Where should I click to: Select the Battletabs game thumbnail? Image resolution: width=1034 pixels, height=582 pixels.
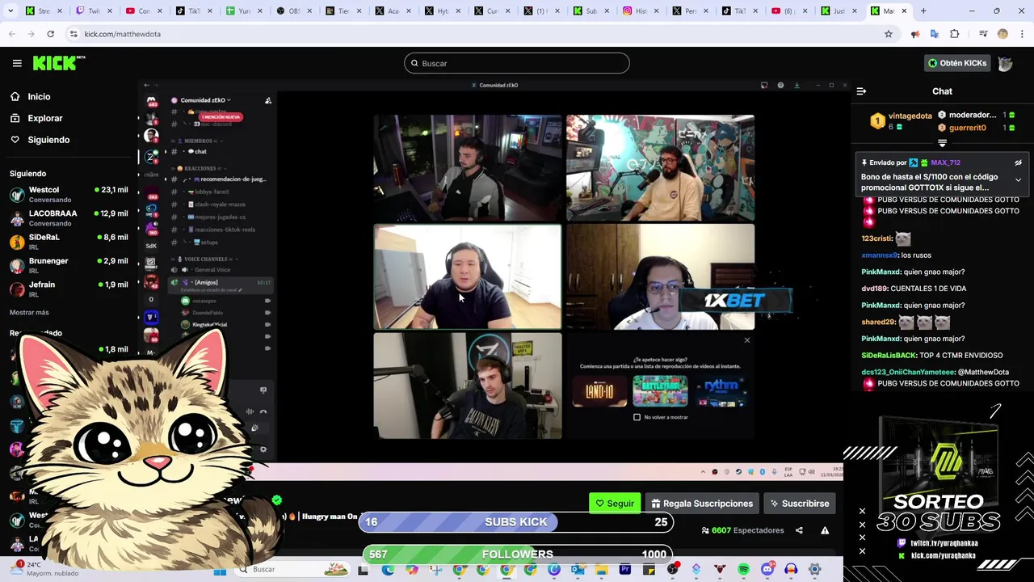(660, 391)
